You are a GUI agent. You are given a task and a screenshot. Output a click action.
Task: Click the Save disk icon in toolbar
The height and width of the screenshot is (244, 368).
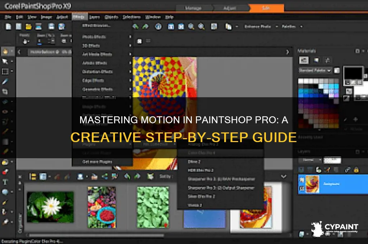[x=51, y=27]
